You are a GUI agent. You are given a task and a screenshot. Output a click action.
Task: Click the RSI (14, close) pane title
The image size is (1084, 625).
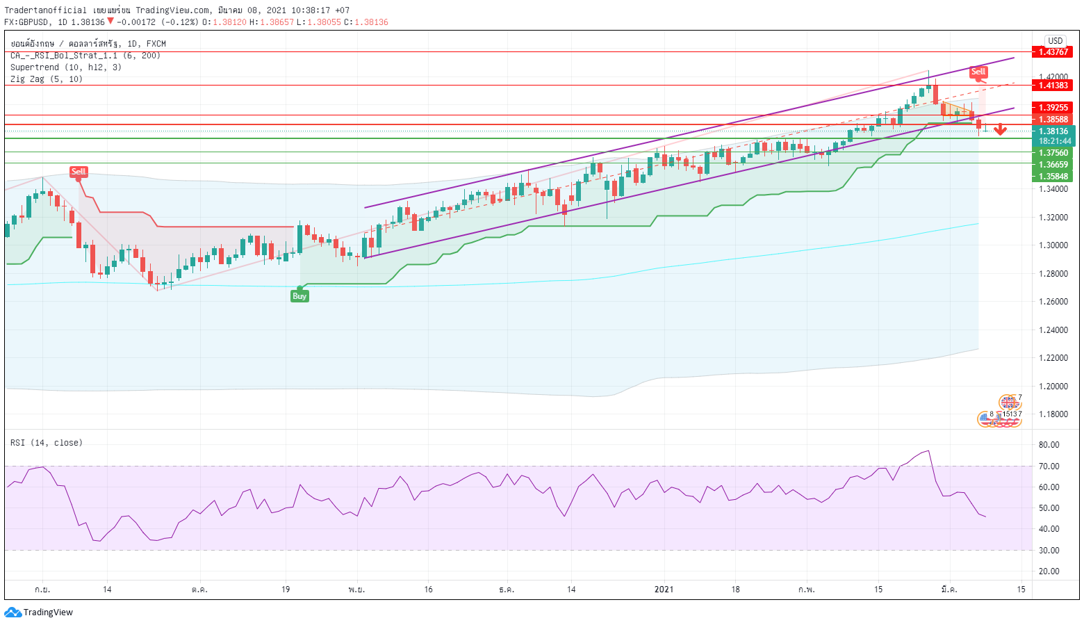pyautogui.click(x=46, y=443)
